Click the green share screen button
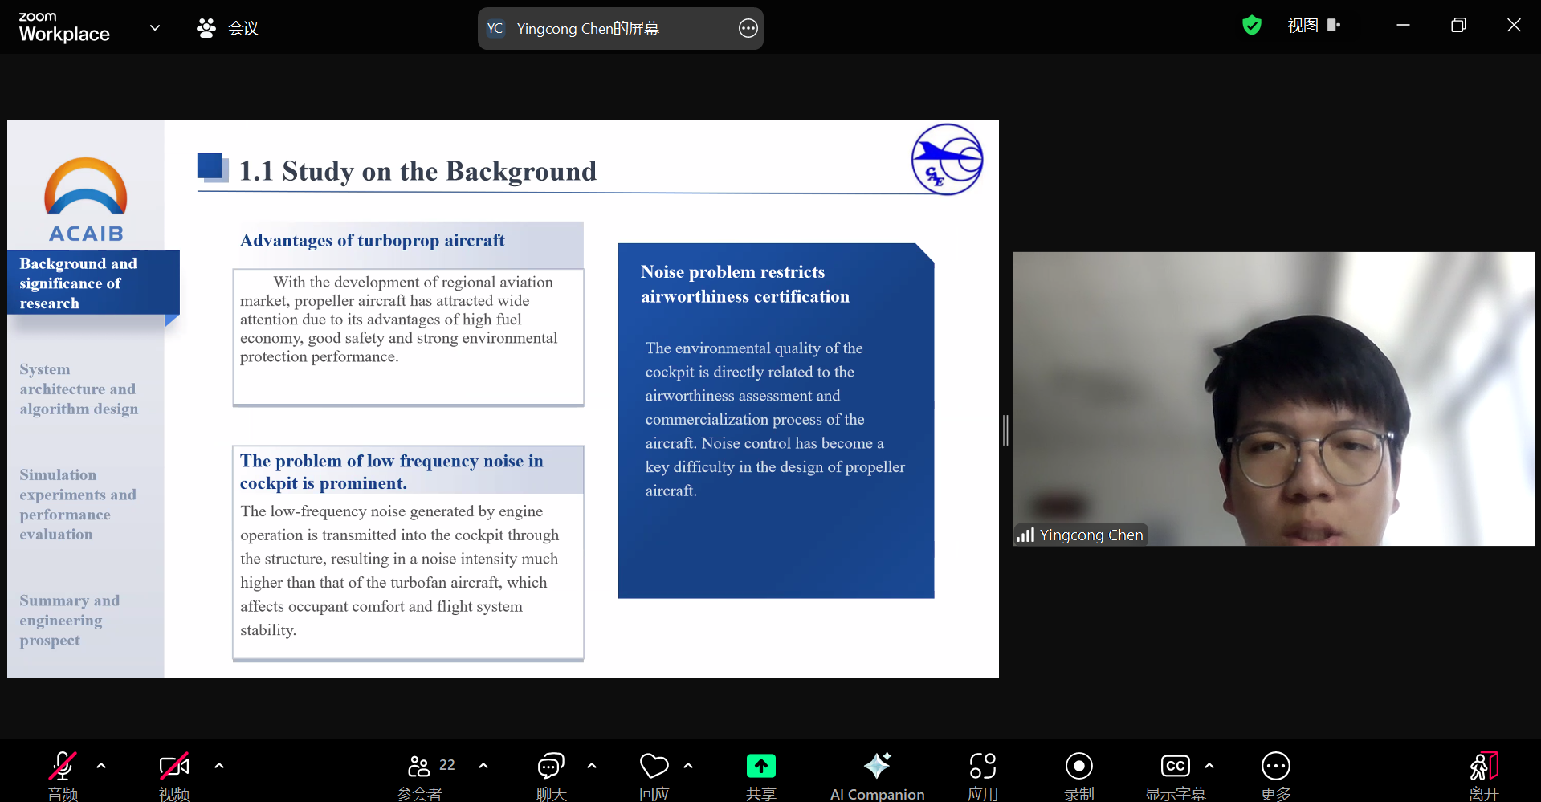Image resolution: width=1541 pixels, height=802 pixels. point(761,766)
